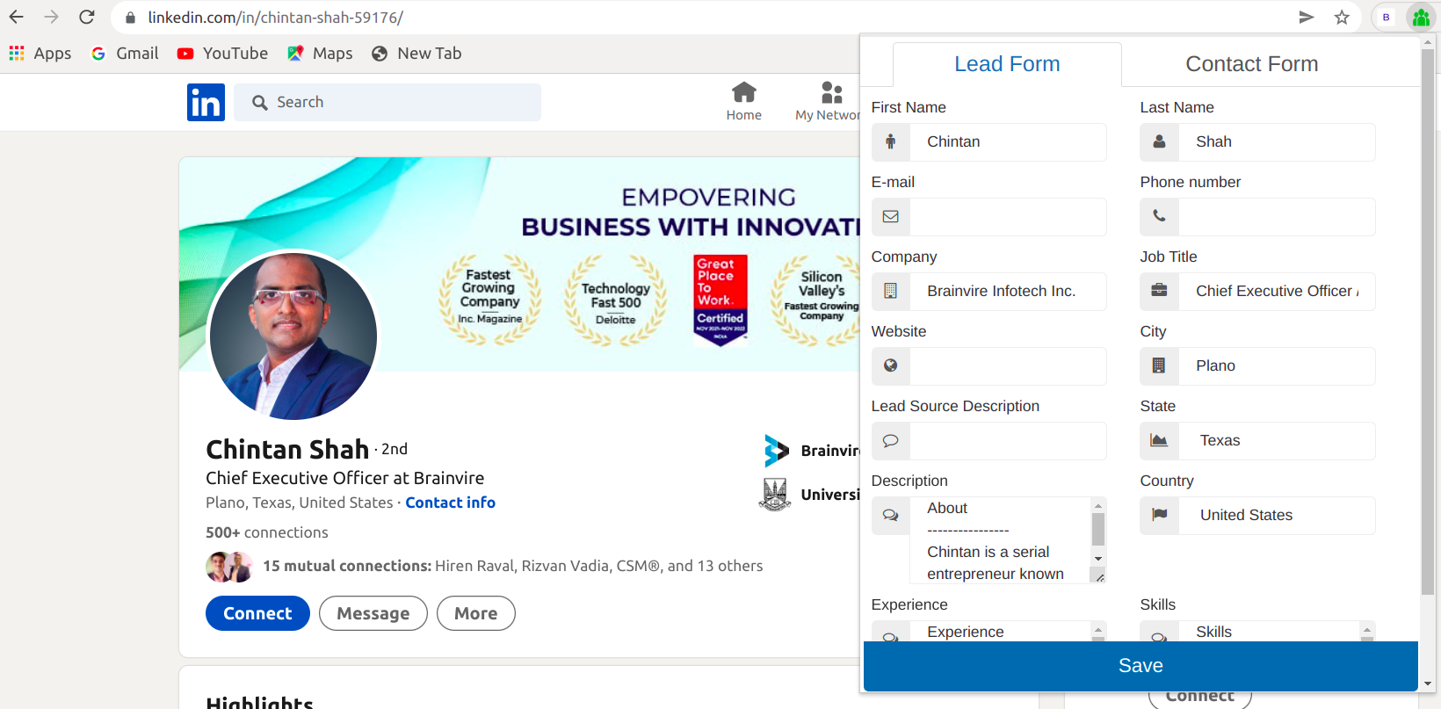Click the comment icon beside Lead Source Description
The width and height of the screenshot is (1441, 709).
891,441
